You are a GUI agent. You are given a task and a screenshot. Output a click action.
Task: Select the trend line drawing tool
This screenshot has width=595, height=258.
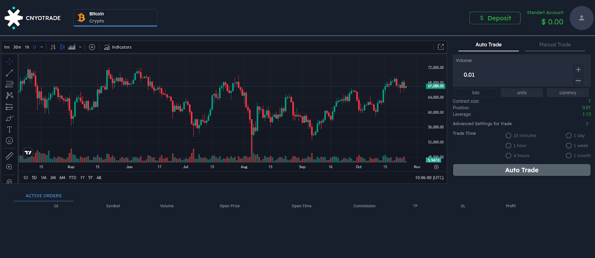[10, 73]
